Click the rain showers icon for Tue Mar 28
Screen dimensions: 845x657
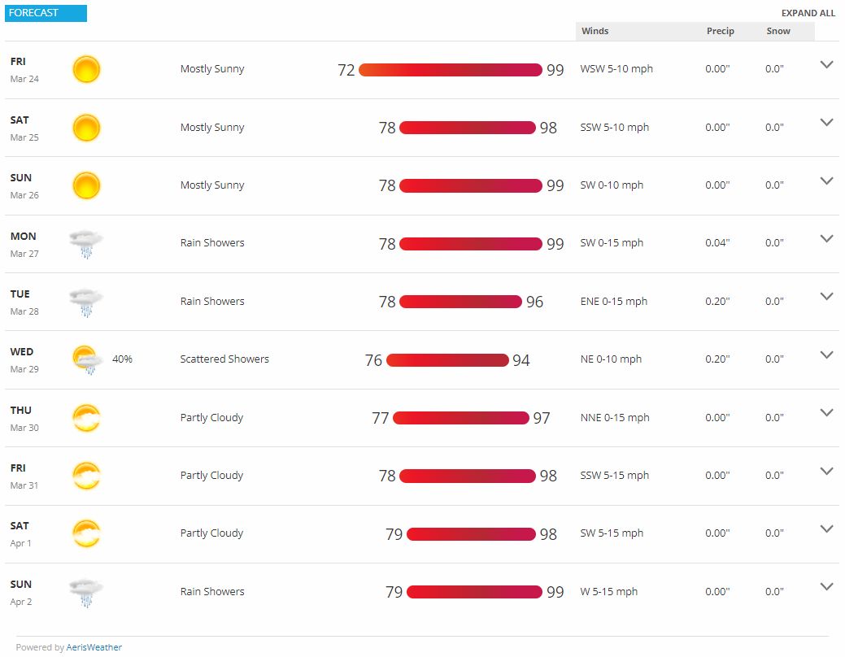click(86, 302)
